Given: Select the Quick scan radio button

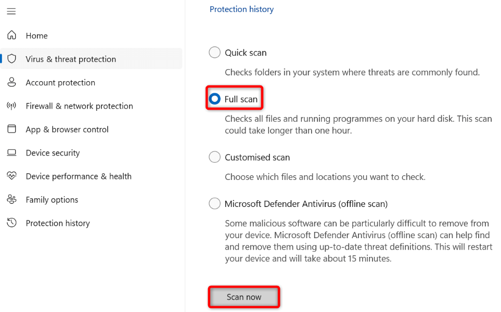Looking at the screenshot, I should point(214,53).
